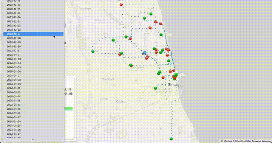The width and height of the screenshot is (272, 143).
Task: Click the westernmost green marker on the route
Action: pyautogui.click(x=93, y=51)
